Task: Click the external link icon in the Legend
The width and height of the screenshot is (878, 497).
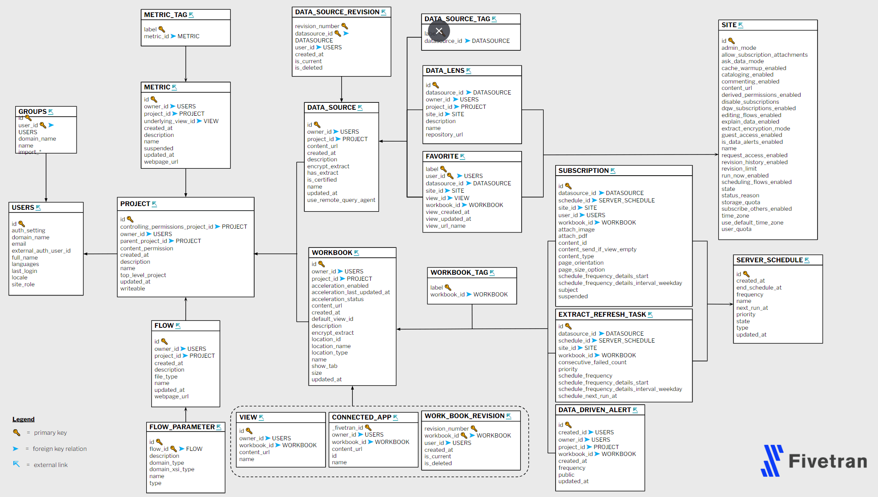Action: (x=17, y=465)
